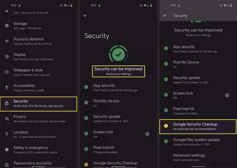Screen dimensions: 237x168
Task: Go back from the Security toolbar screen
Action: (165, 16)
